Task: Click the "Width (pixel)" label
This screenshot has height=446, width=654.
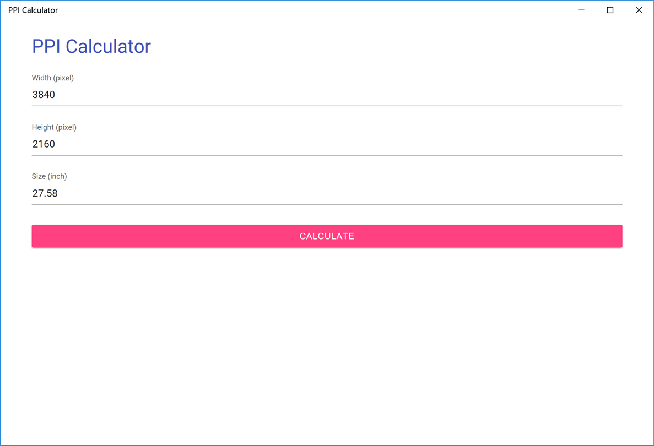Action: tap(53, 78)
